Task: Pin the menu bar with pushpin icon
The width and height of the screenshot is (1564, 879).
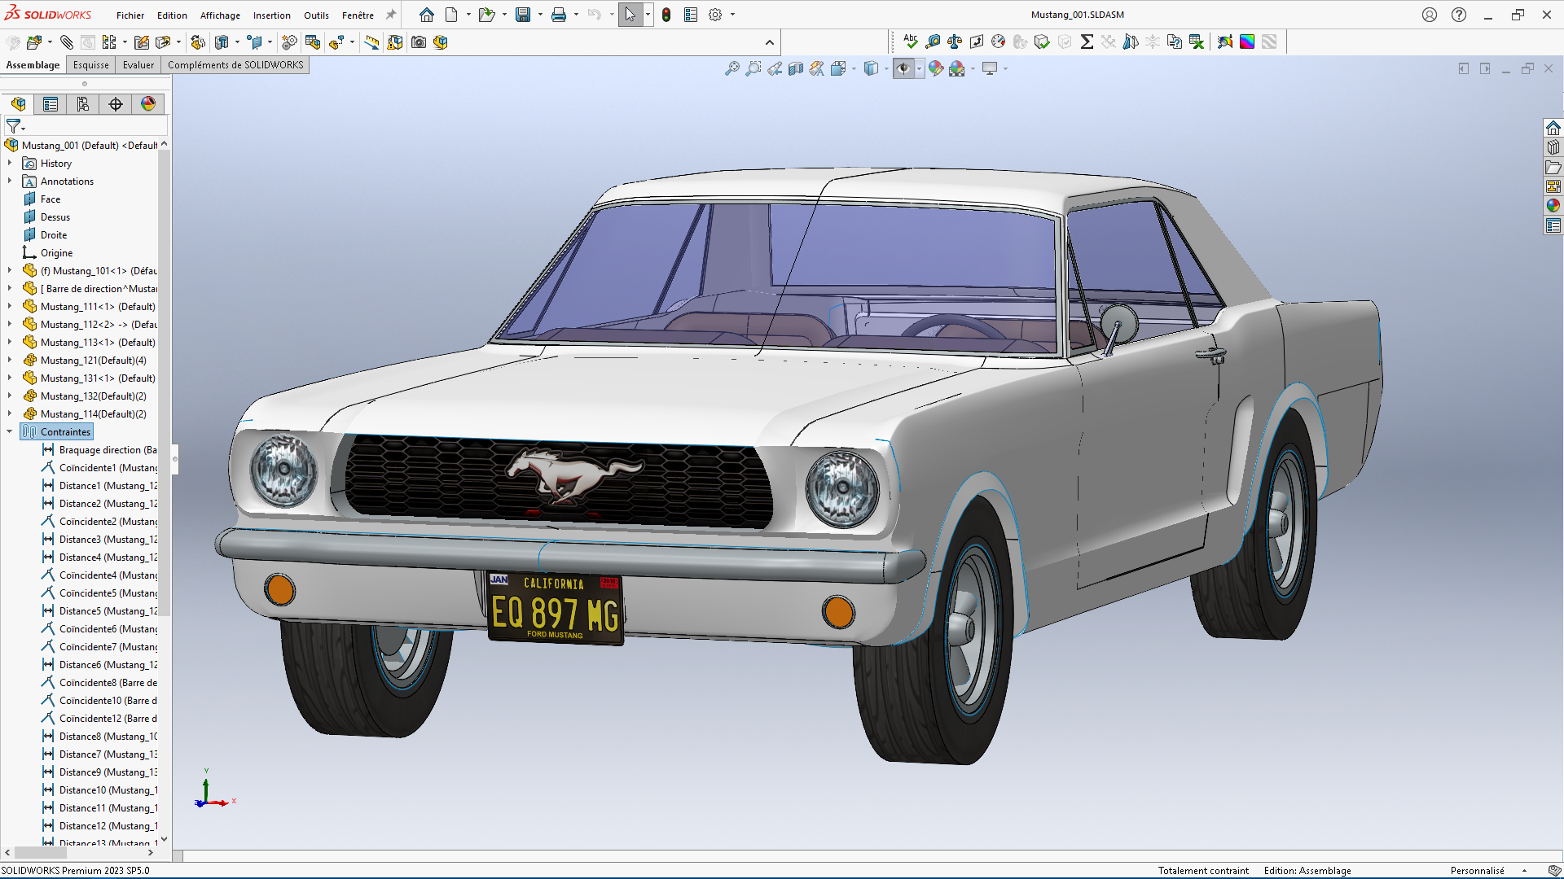Action: coord(391,15)
